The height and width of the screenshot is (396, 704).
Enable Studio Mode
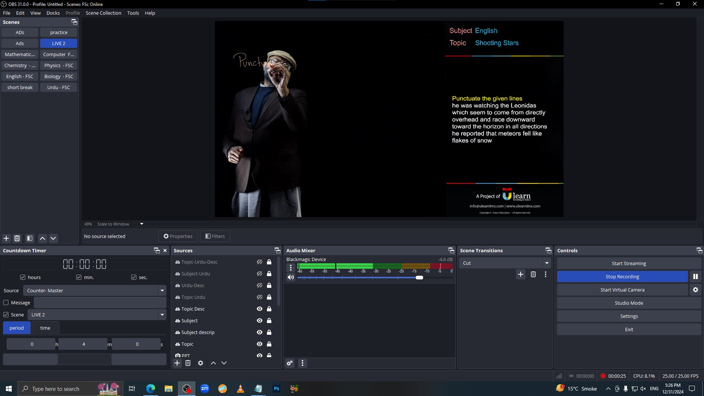tap(629, 303)
